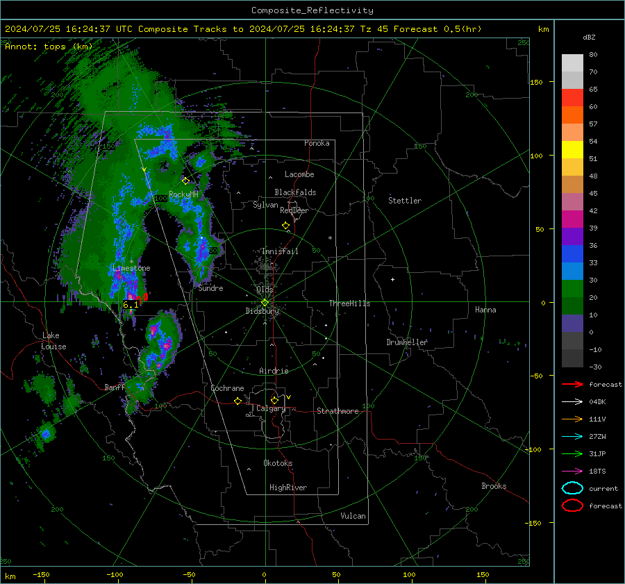Click the white 04DK arrow legend icon
625x584 pixels.
pyautogui.click(x=572, y=401)
